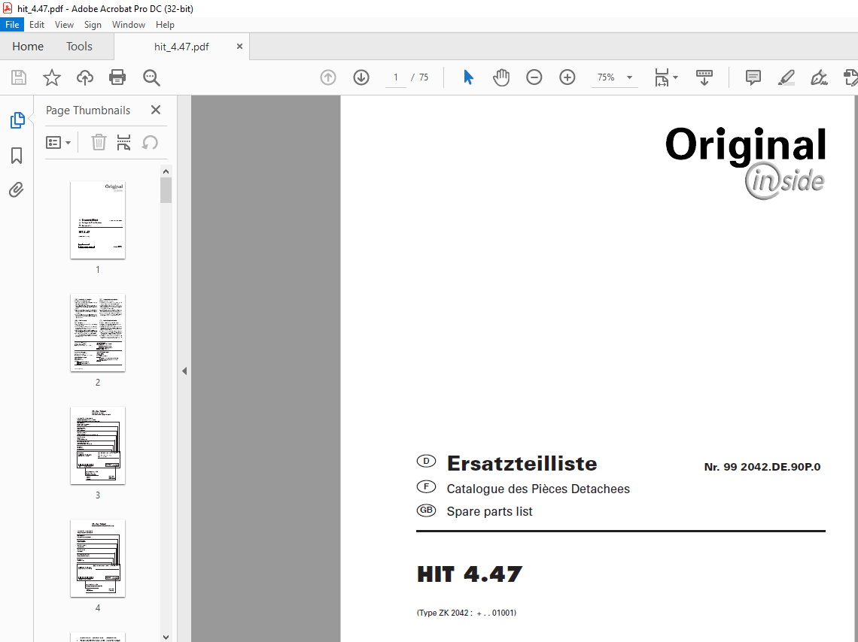
Task: Click 'Nr. 99 2042.DE.90P.0' text
Action: point(762,467)
